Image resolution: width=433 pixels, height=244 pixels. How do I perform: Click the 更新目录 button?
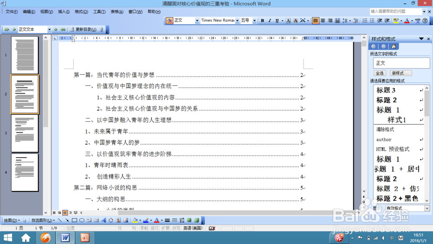[84, 29]
